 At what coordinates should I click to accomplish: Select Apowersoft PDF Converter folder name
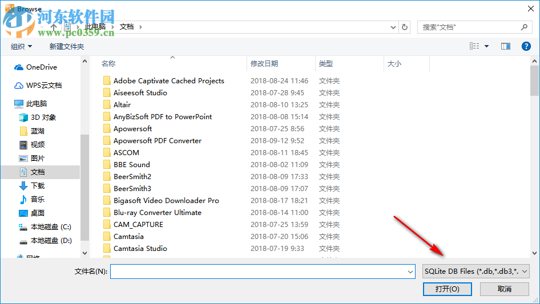point(158,141)
